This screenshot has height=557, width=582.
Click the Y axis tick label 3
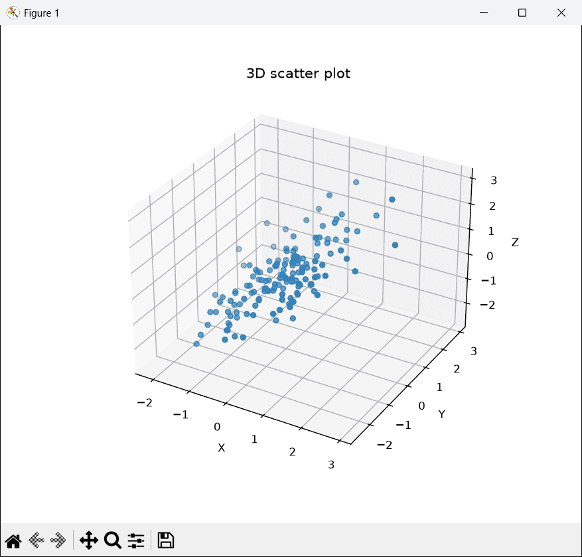pyautogui.click(x=474, y=351)
